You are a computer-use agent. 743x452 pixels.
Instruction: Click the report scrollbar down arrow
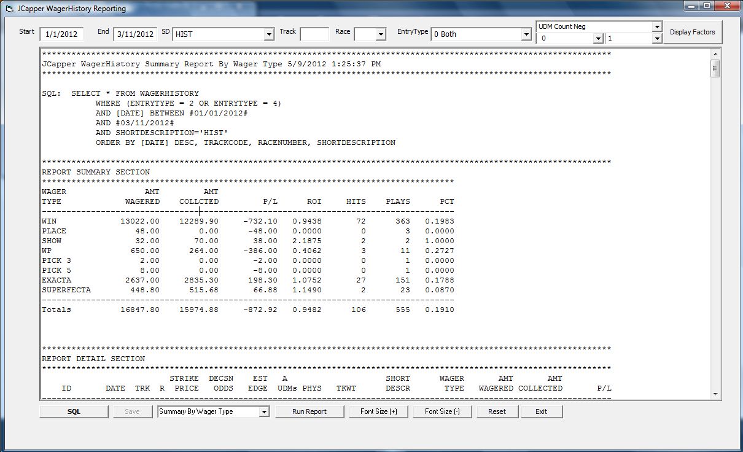pyautogui.click(x=716, y=394)
